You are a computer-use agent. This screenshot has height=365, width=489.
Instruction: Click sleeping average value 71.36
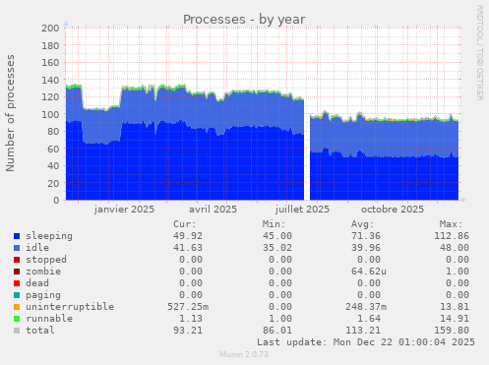(366, 236)
